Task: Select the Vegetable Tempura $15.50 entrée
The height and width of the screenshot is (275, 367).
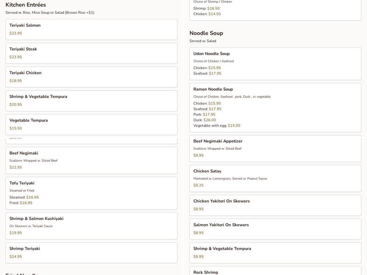Action: [x=91, y=124]
